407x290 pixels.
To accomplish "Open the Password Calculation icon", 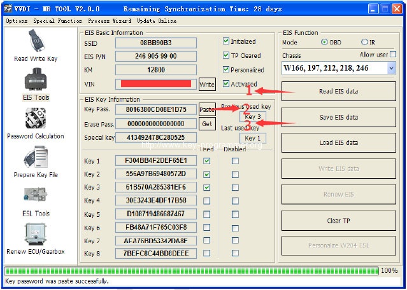I will point(36,118).
